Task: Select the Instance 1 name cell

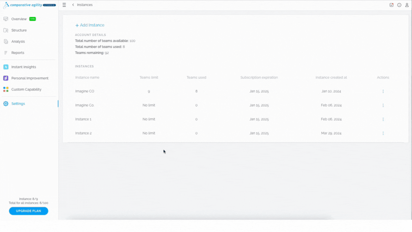Action: tap(83, 119)
